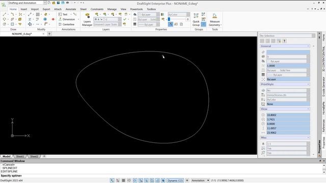326x183 pixels.
Task: Click the Centerline tool
Action: pyautogui.click(x=66, y=24)
